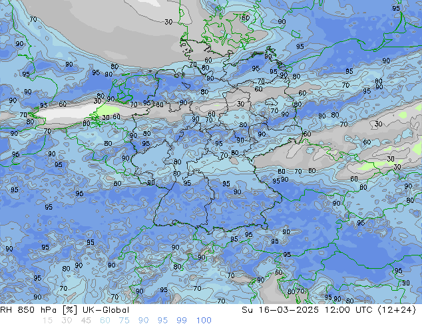422x326 pixels.
Task: Click the 'UK-Global' model name label
Action: pos(106,310)
